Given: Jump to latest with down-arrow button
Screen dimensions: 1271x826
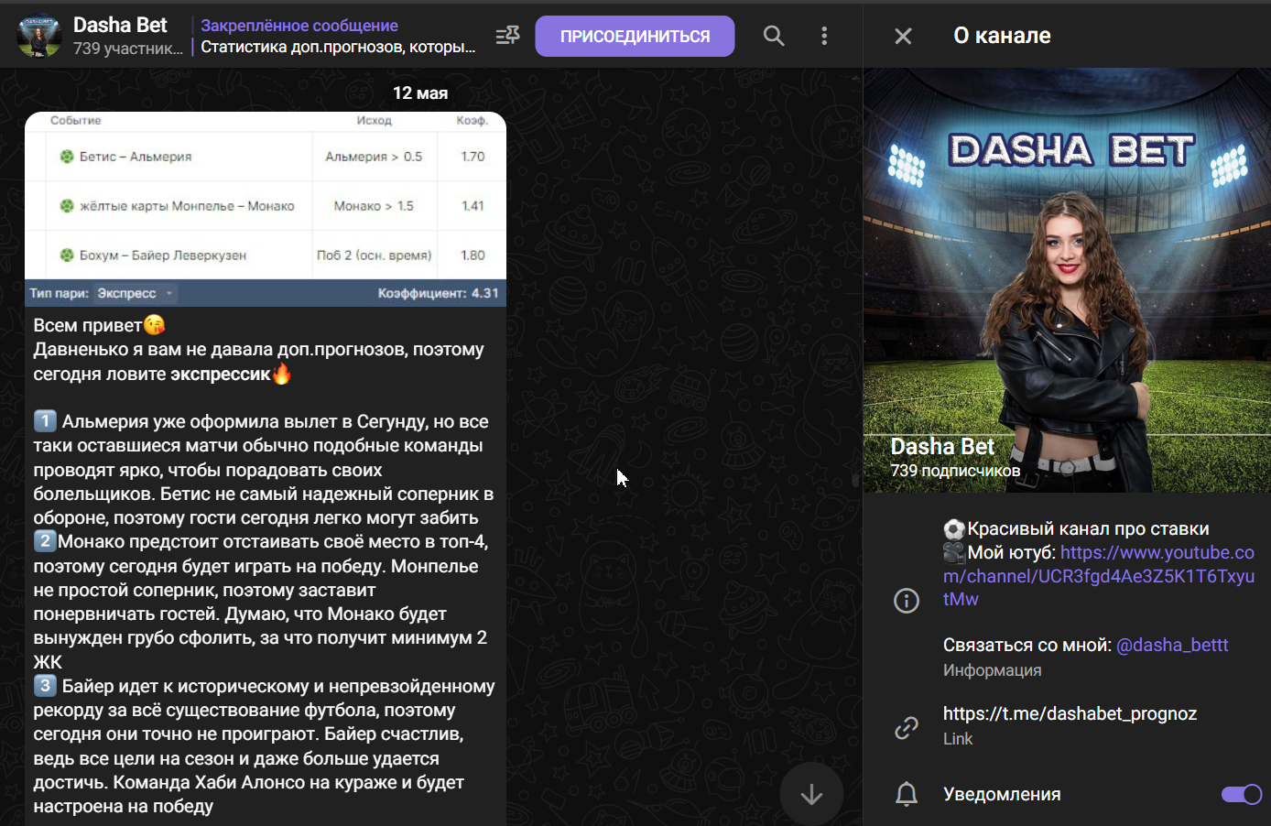Looking at the screenshot, I should [811, 795].
